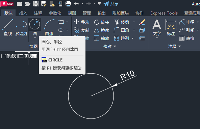Click the 缩放 scale tool
The height and width of the screenshot is (129, 200).
point(102,38)
